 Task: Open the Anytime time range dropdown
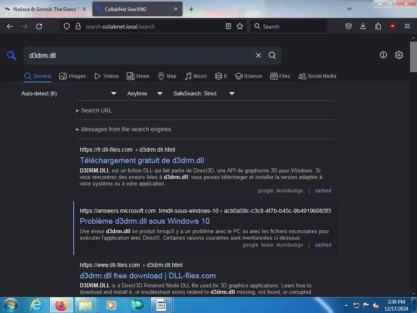(x=145, y=93)
